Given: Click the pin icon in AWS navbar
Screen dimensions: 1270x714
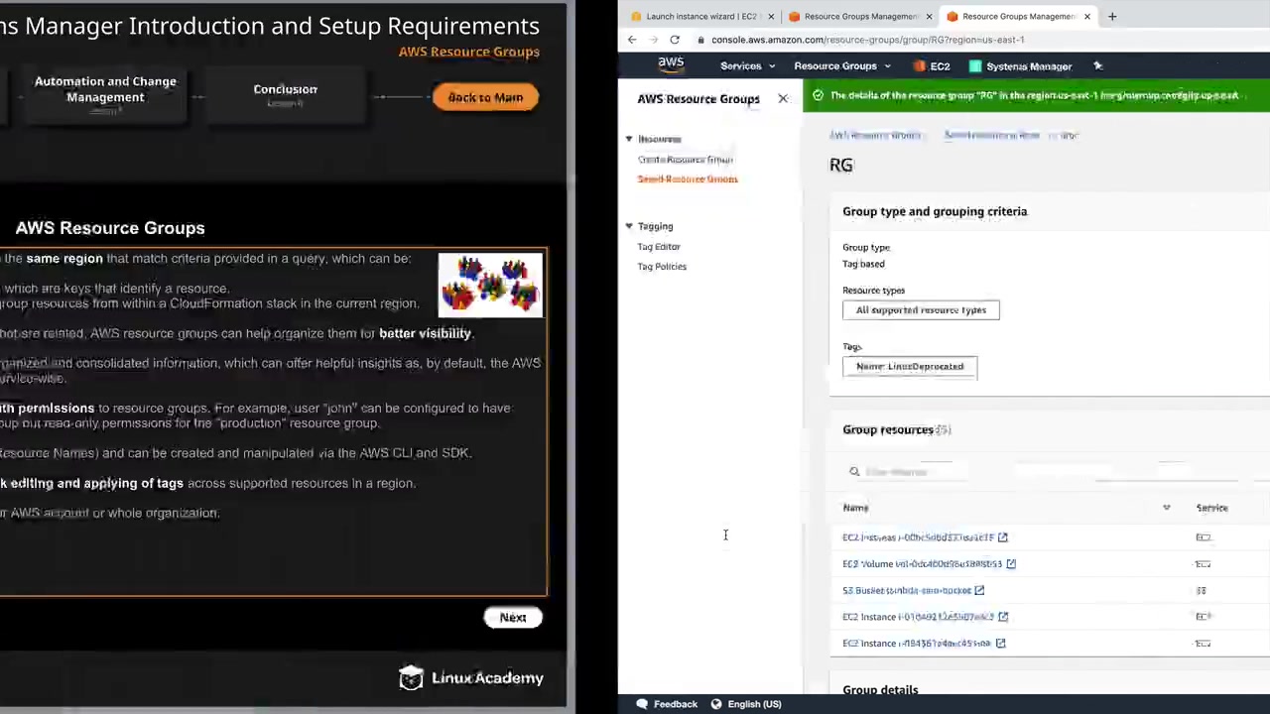Looking at the screenshot, I should pyautogui.click(x=1097, y=66).
